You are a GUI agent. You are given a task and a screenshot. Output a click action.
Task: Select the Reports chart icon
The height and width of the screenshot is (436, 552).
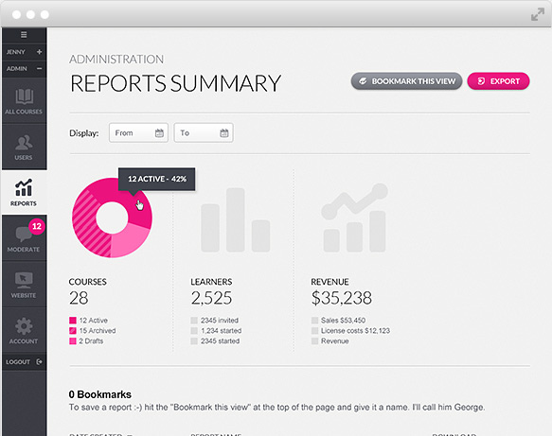24,187
